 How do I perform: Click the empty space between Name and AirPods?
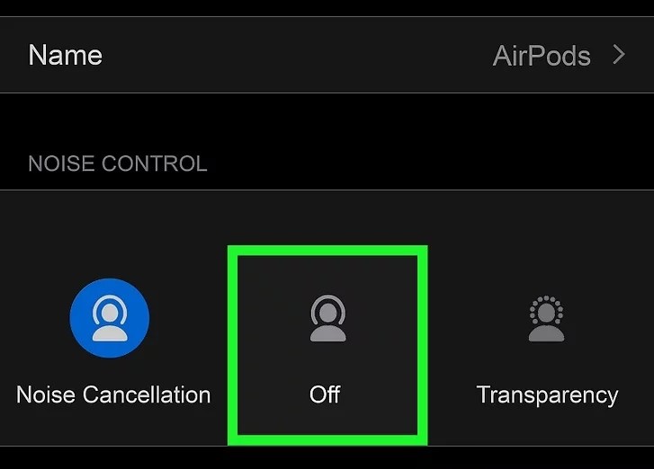coord(297,55)
